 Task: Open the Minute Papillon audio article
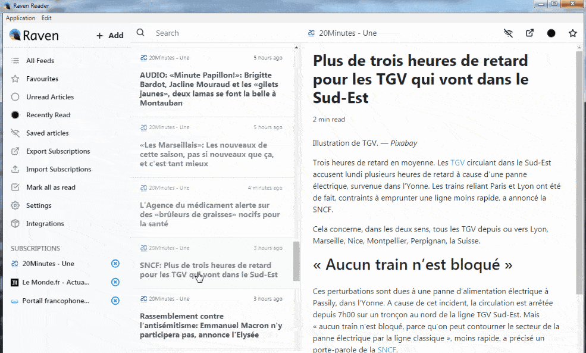pos(212,82)
